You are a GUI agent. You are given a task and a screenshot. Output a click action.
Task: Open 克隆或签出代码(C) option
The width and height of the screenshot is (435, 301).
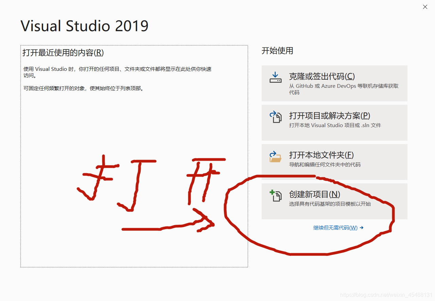pyautogui.click(x=334, y=83)
